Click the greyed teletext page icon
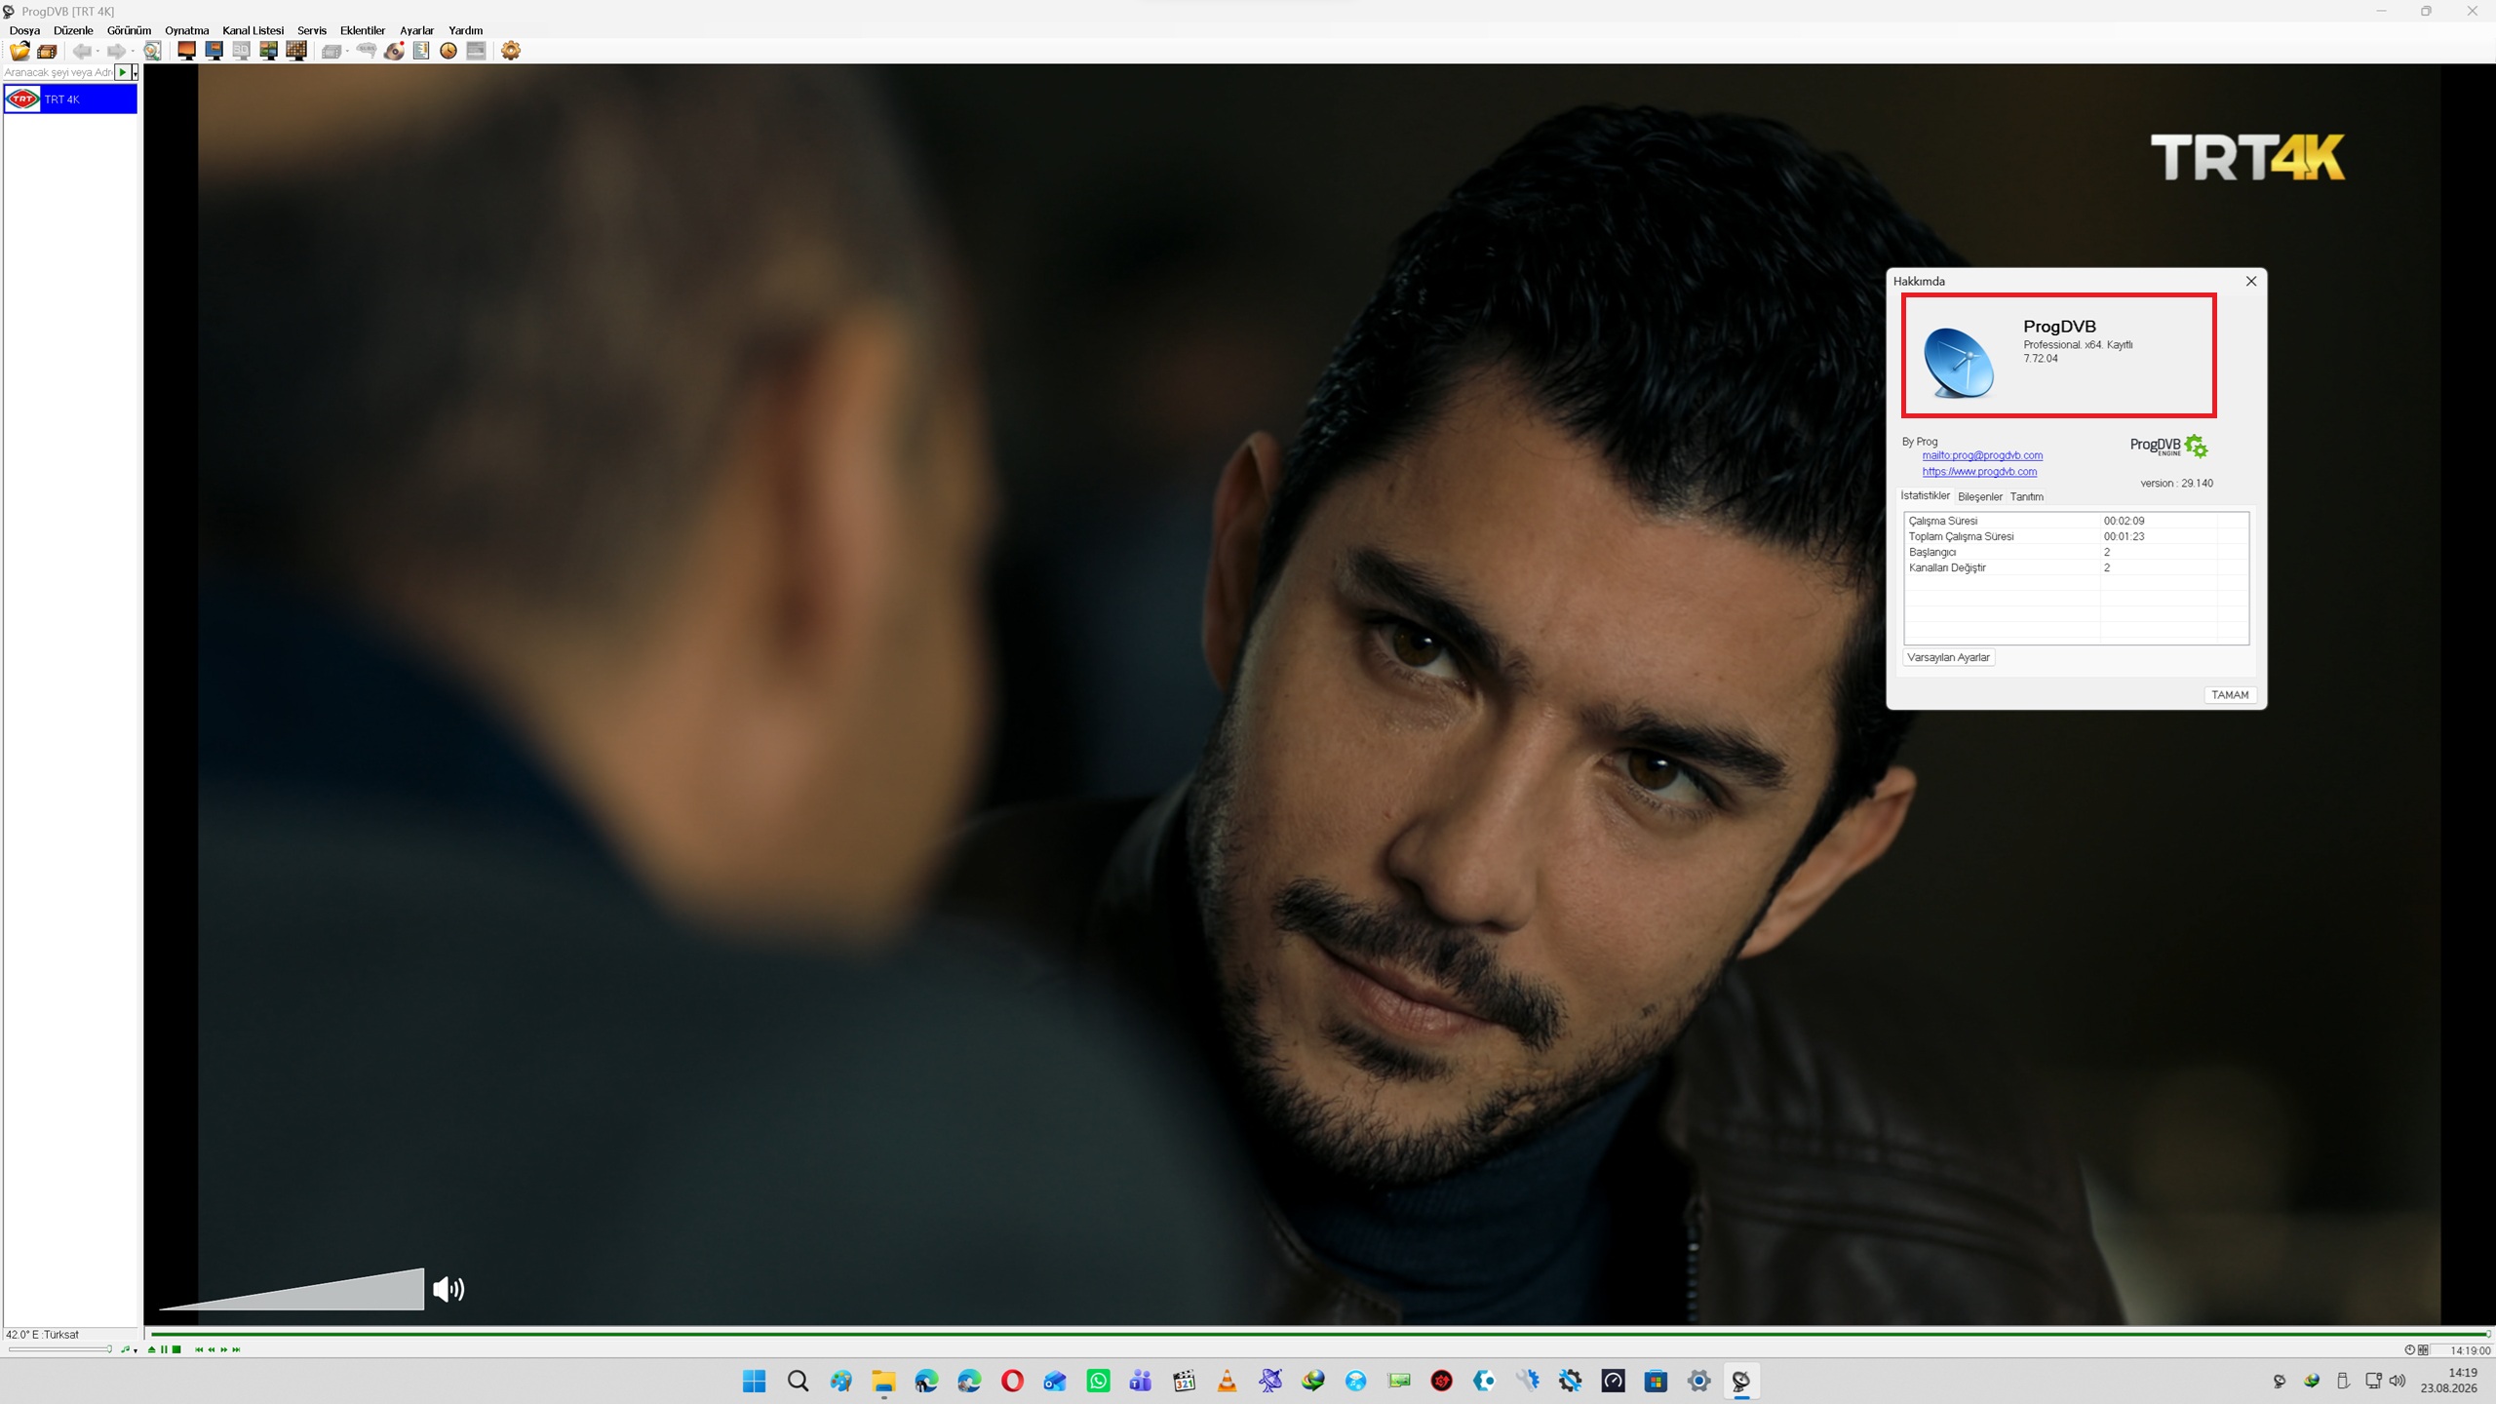 point(476,51)
